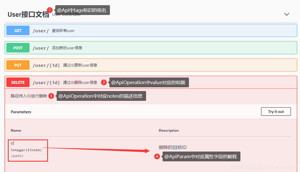Click the integer($int64) type text

[x=26, y=150]
